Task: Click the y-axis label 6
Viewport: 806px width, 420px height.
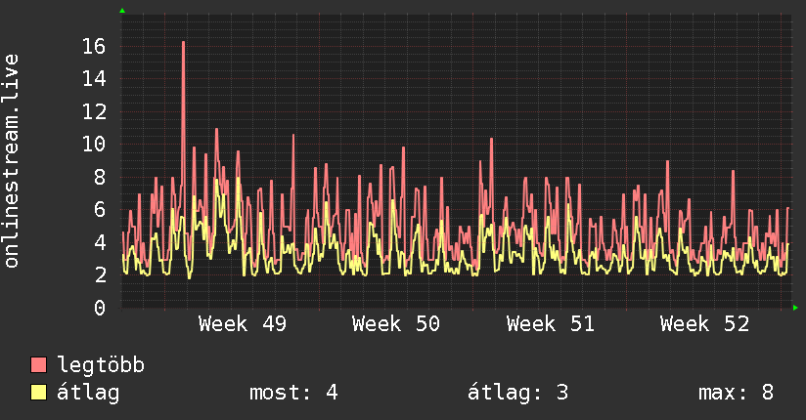Action: pos(99,209)
